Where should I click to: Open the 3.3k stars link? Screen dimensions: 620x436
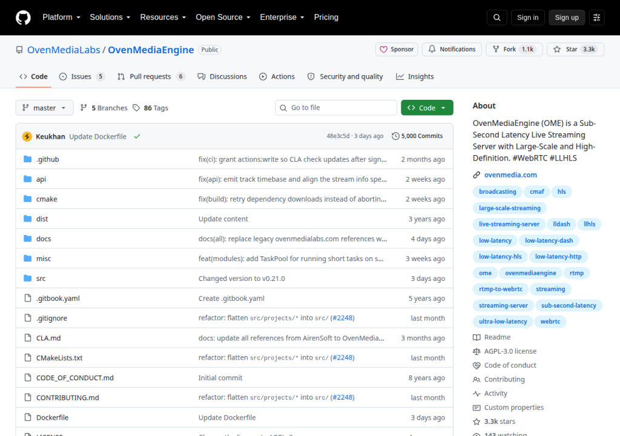(x=500, y=421)
